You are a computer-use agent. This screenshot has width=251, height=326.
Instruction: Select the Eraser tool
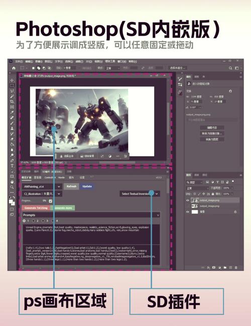(x=12, y=139)
